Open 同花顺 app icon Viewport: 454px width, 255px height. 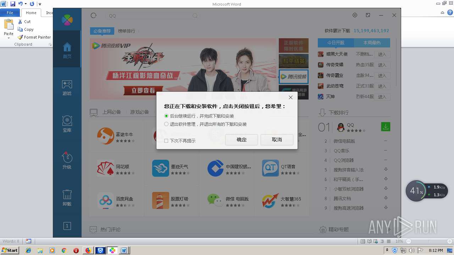(x=105, y=168)
